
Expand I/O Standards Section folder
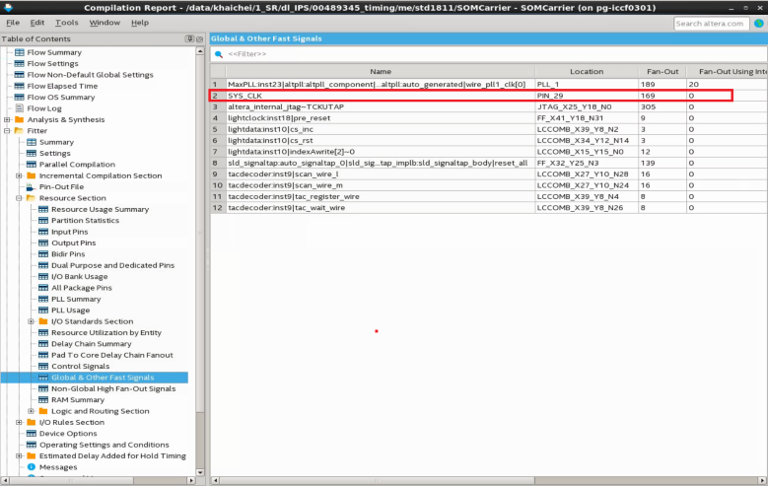(32, 321)
